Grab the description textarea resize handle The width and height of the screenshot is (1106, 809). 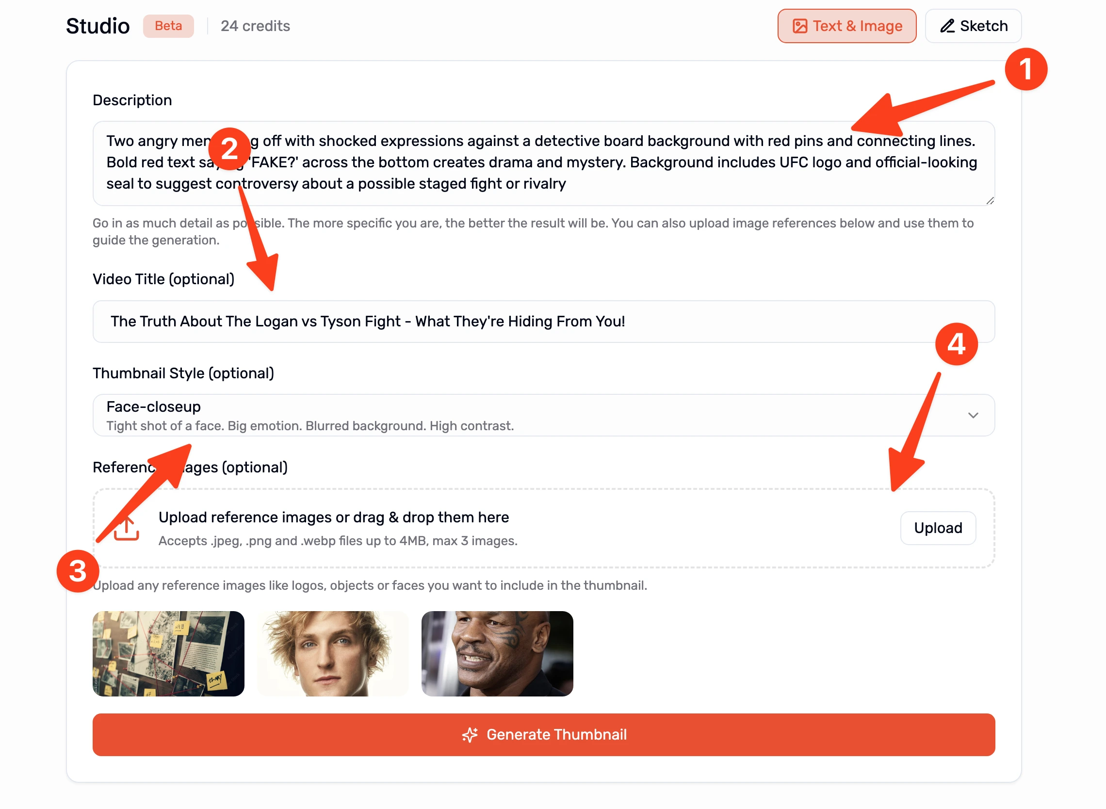(990, 201)
